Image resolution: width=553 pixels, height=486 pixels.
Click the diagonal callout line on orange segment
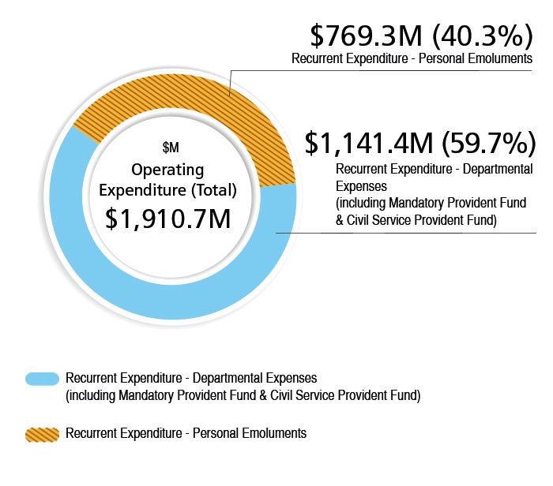pos(229,83)
